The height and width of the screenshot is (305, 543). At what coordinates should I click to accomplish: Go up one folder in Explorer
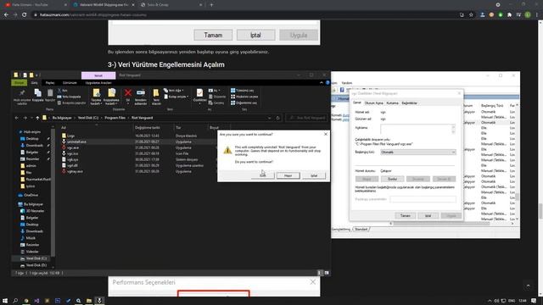tap(37, 118)
